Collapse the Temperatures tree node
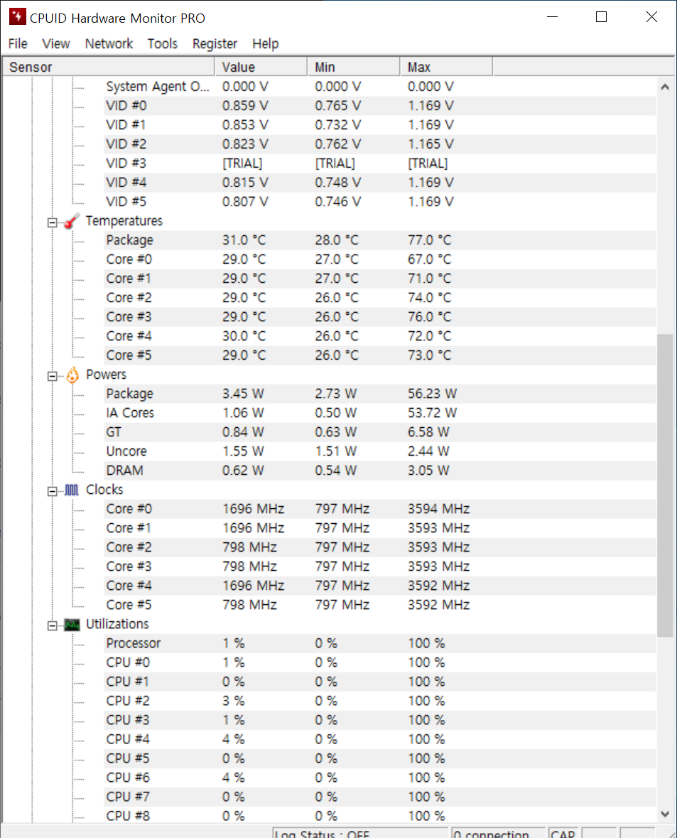This screenshot has width=677, height=838. click(x=52, y=222)
